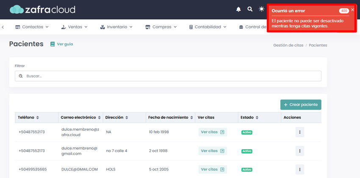360x178 pixels.
Task: Click Ver citas for the 10 feb 1998 patient
Action: coord(213,132)
